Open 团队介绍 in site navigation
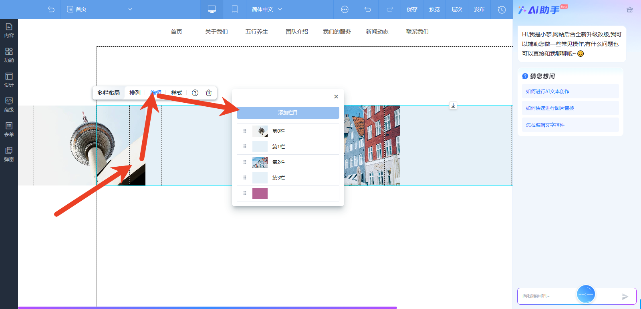 [296, 32]
